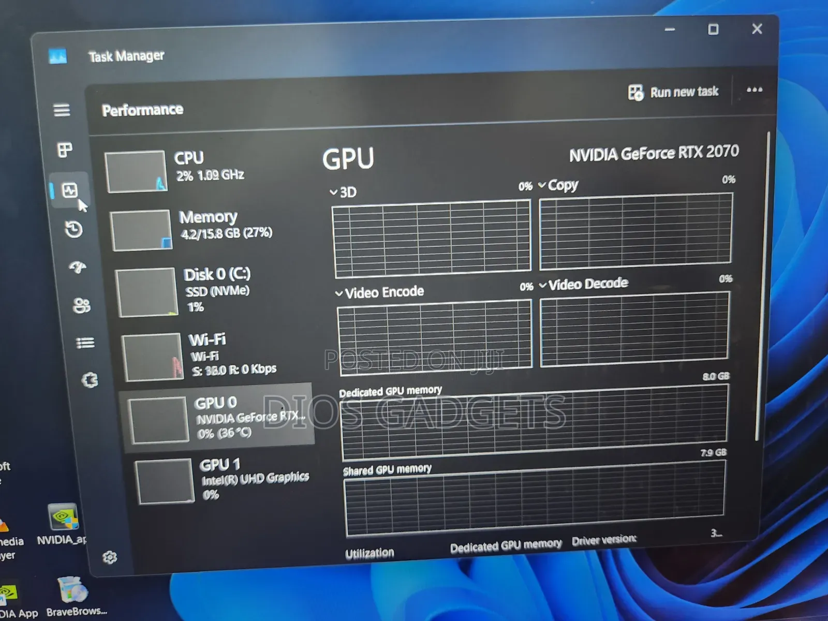Viewport: 828px width, 621px height.
Task: Select GPU 0 NVIDIA GeForce entry
Action: point(217,417)
